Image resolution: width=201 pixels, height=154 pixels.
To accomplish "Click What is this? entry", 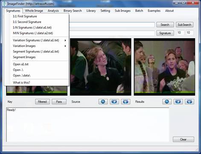I will click(37, 83).
